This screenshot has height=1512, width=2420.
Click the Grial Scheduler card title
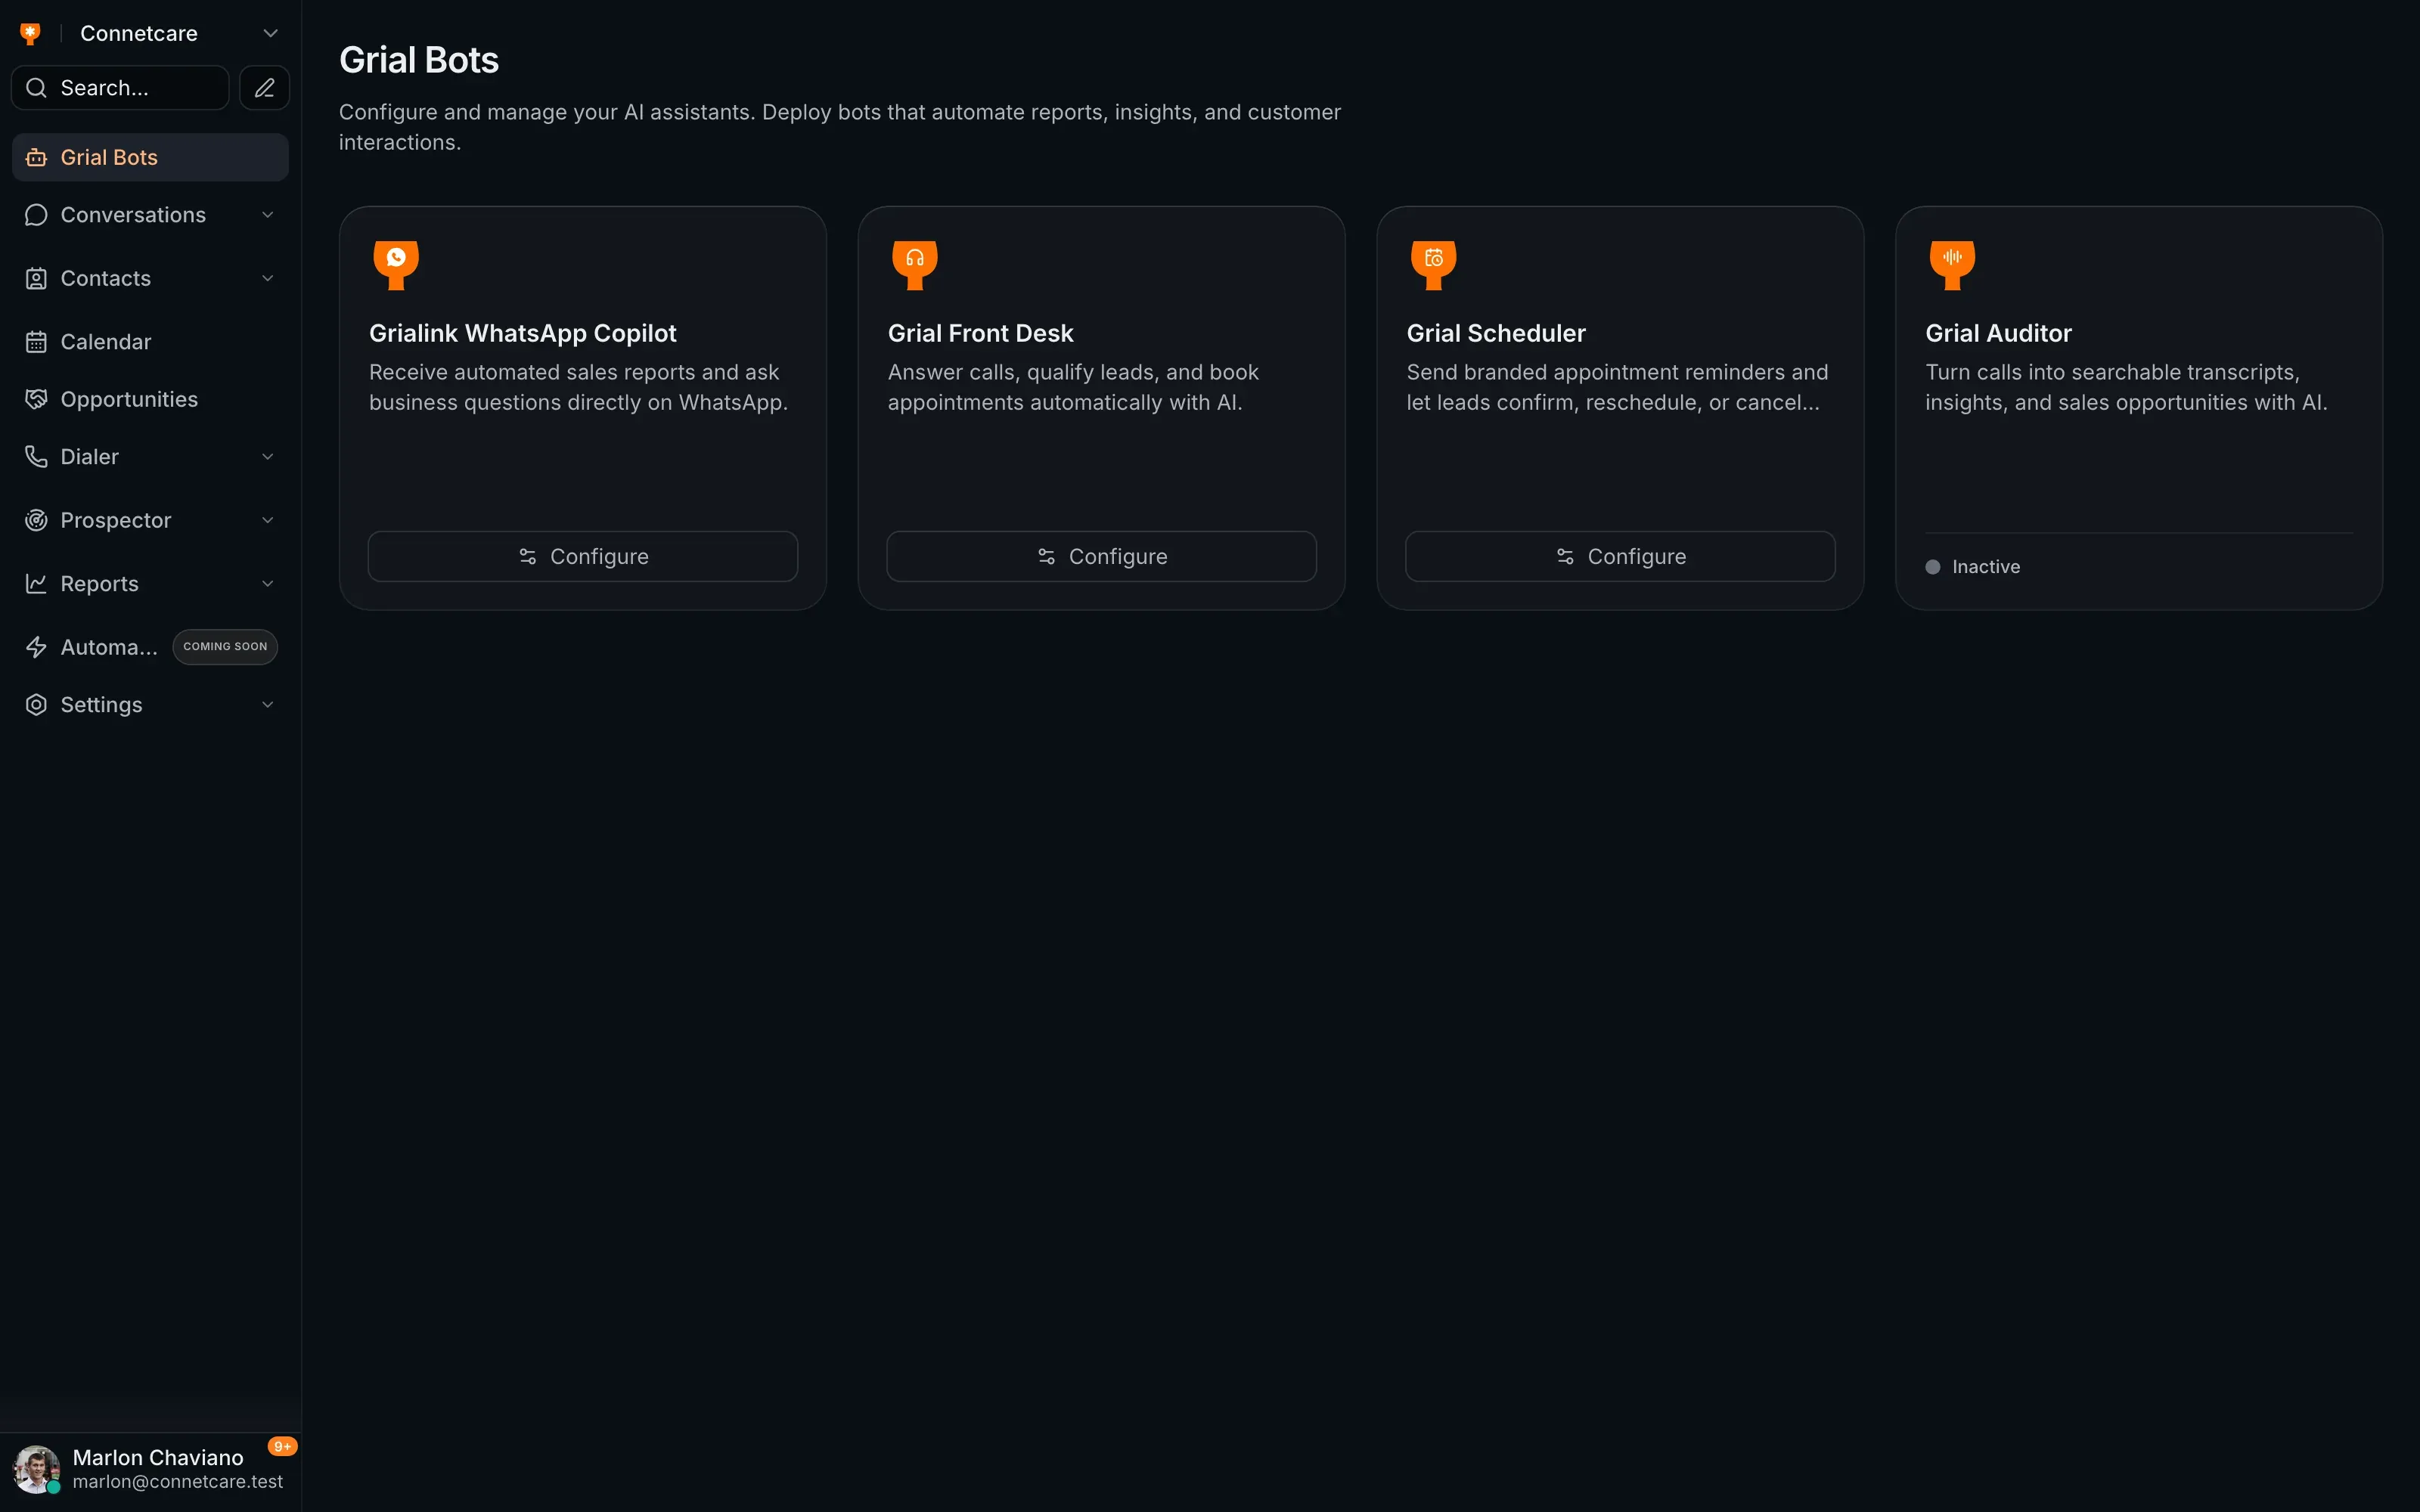[1496, 333]
